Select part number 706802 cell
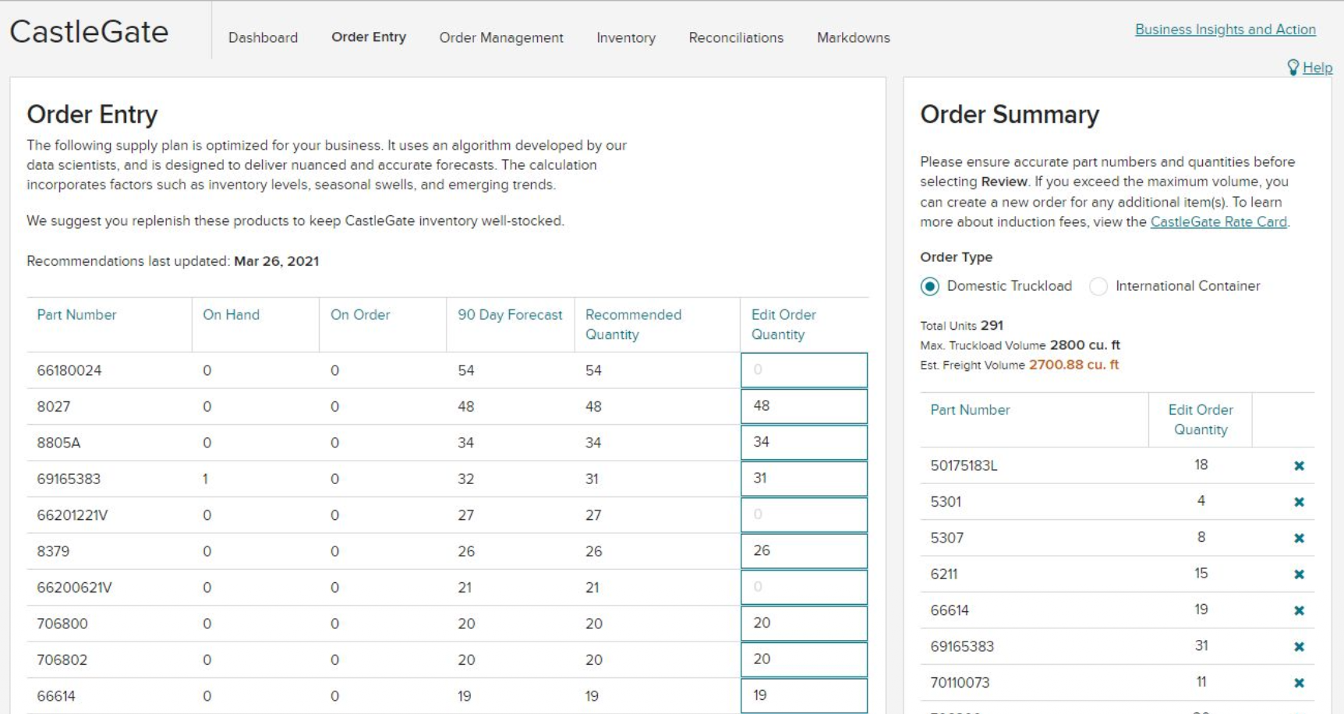The height and width of the screenshot is (714, 1344). [62, 660]
